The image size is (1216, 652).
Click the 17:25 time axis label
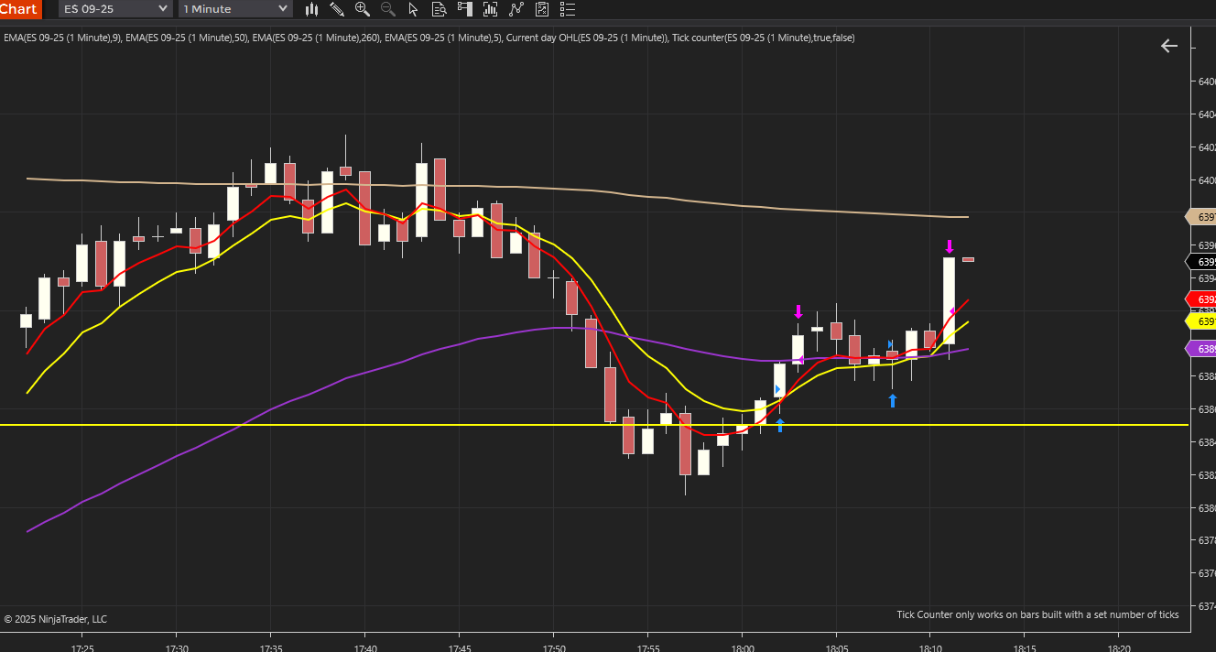click(82, 647)
